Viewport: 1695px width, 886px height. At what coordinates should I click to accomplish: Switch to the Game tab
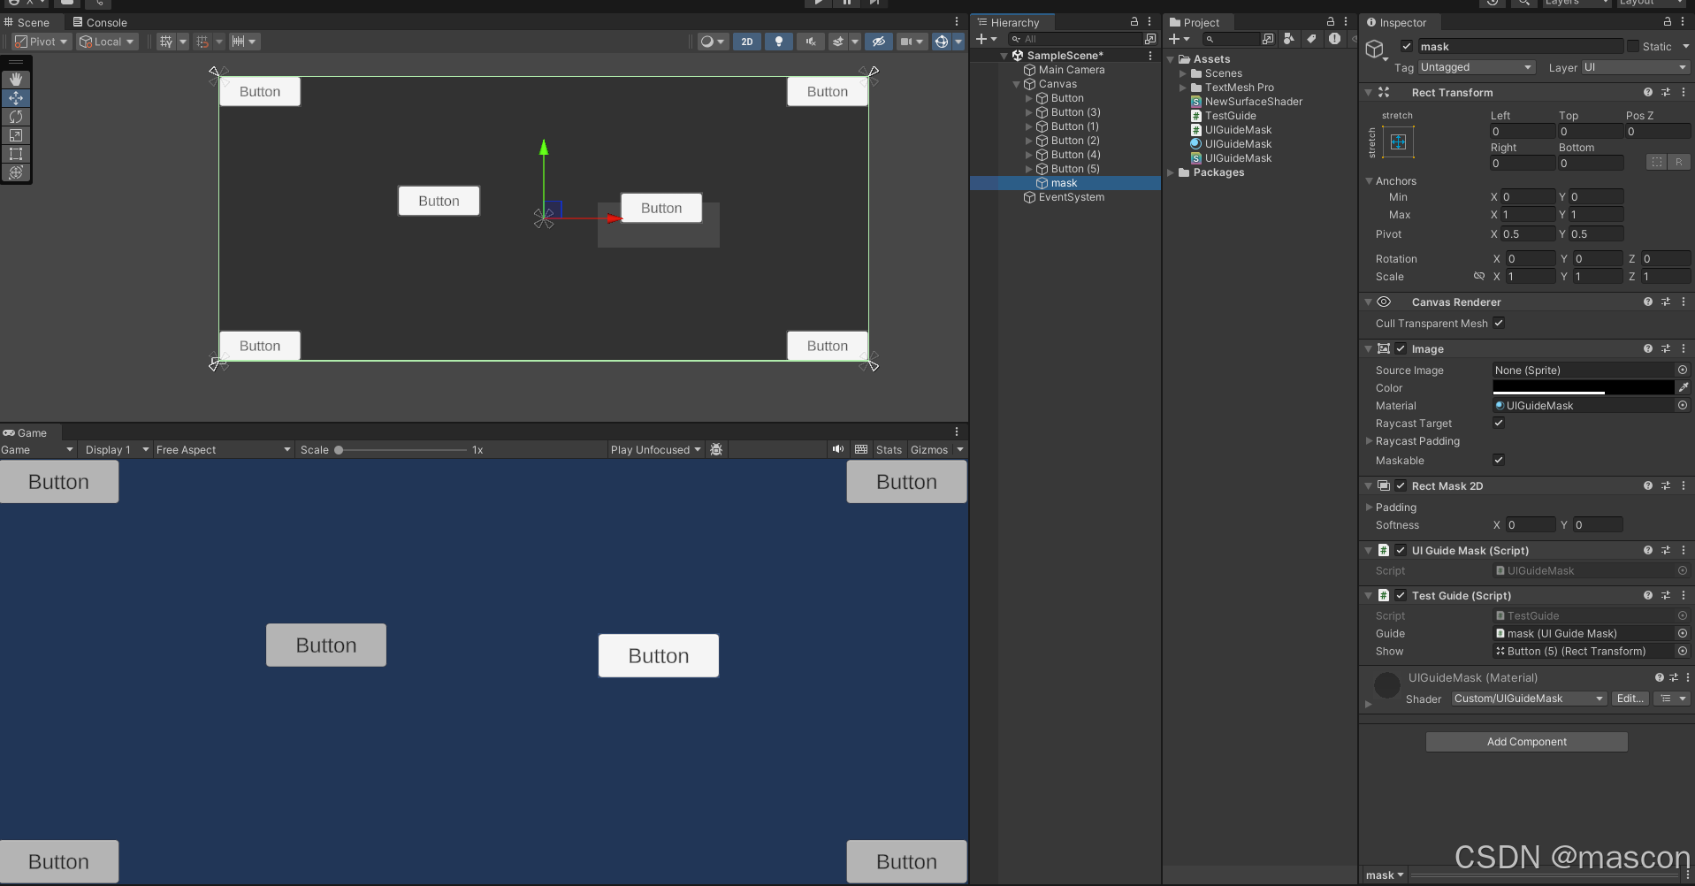pyautogui.click(x=27, y=432)
